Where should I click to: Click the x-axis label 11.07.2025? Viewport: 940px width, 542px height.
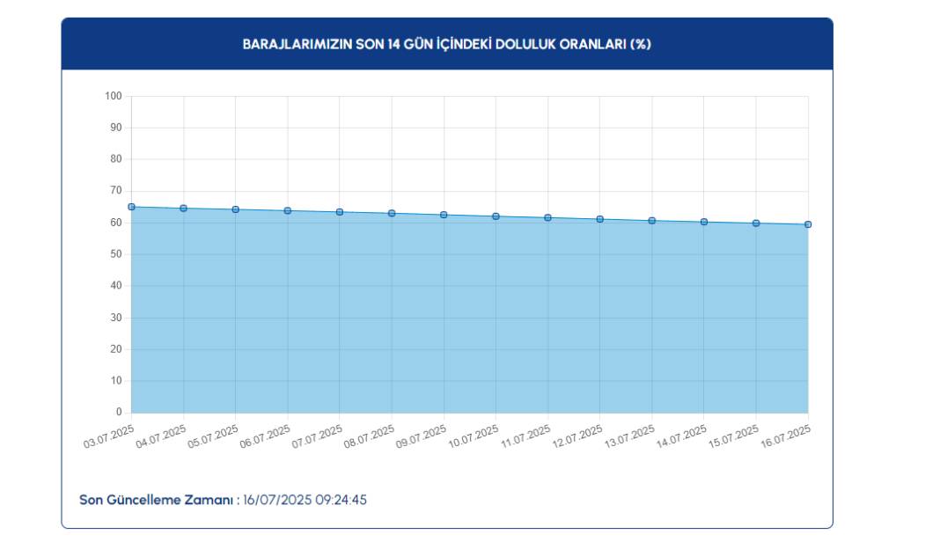click(x=525, y=436)
